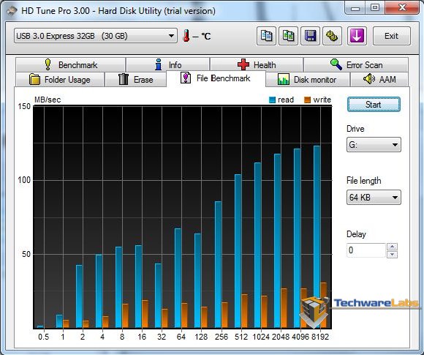
Task: Open the Erase tab
Action: click(x=135, y=80)
